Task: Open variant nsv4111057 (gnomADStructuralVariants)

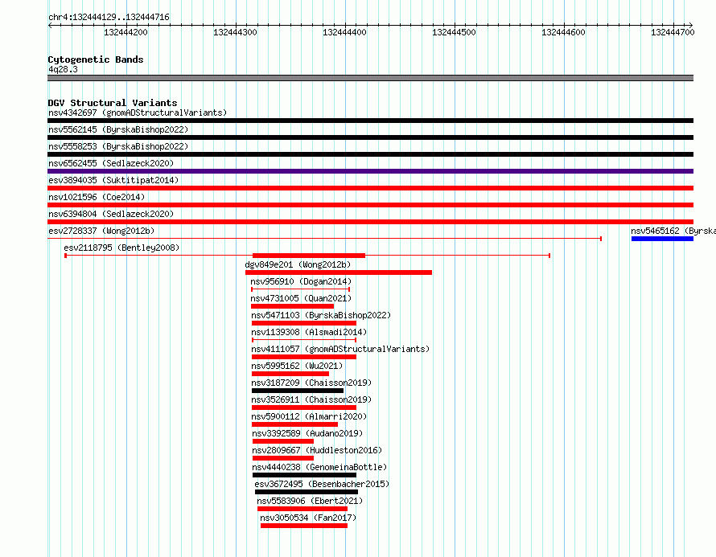Action: [340, 349]
